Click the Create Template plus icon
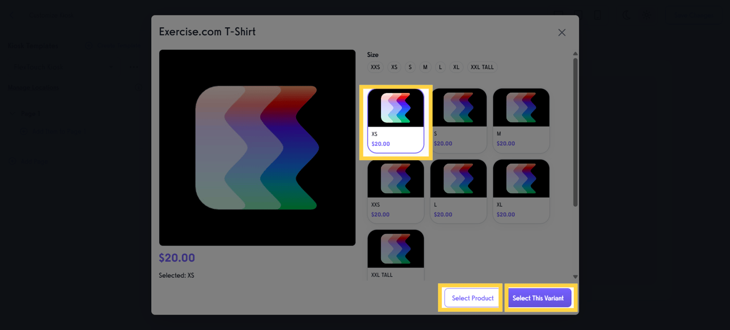Screen dimensions: 730x330 pos(89,46)
